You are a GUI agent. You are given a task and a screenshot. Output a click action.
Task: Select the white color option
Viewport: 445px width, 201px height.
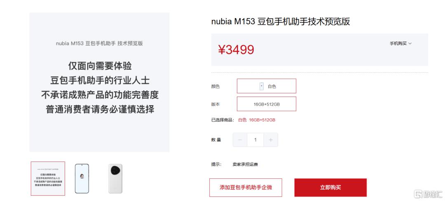[267, 86]
